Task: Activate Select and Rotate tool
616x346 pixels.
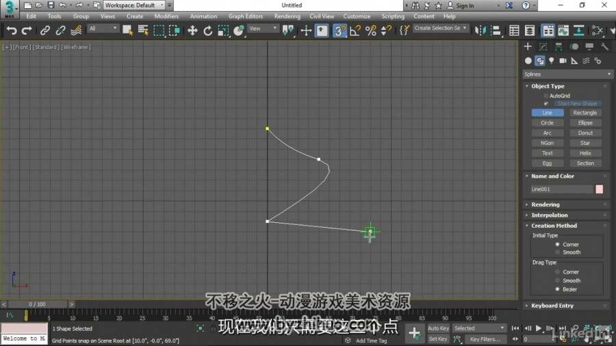Action: (x=208, y=31)
